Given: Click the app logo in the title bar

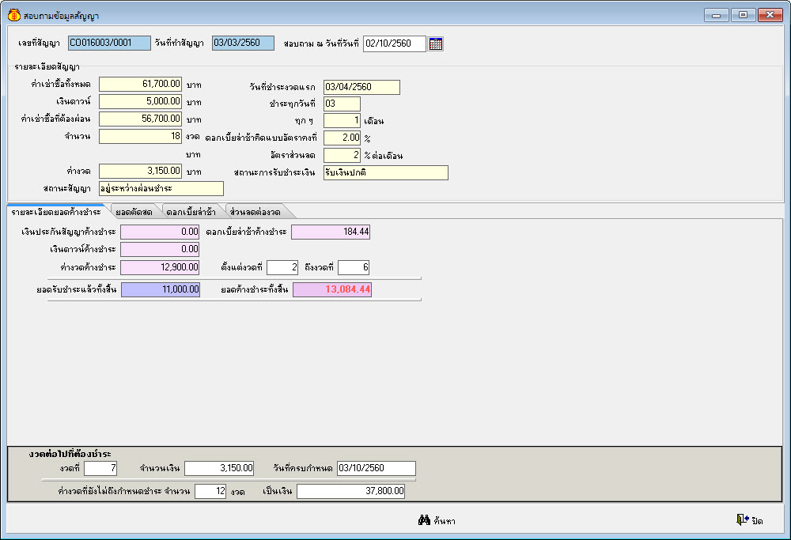Looking at the screenshot, I should [14, 15].
